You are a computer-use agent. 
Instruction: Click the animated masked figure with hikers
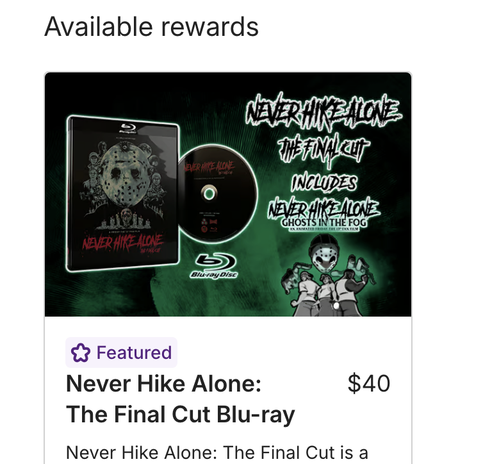329,276
